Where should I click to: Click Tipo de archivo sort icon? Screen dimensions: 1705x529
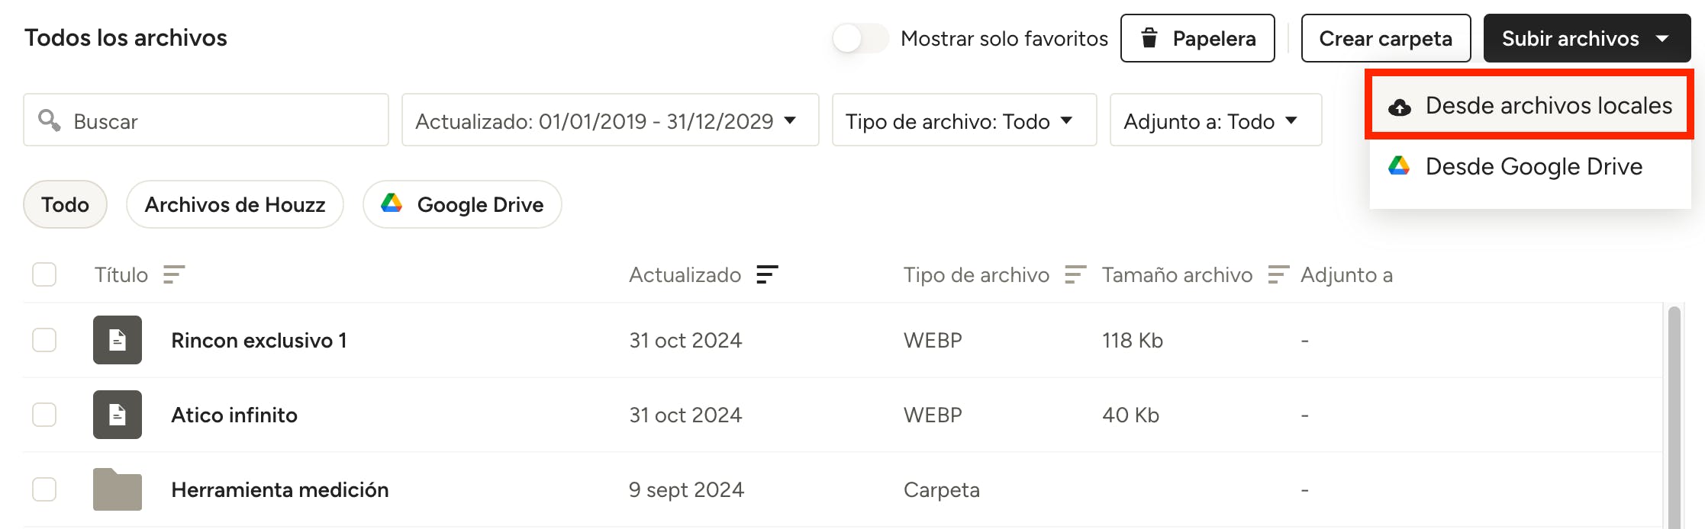coord(1075,274)
